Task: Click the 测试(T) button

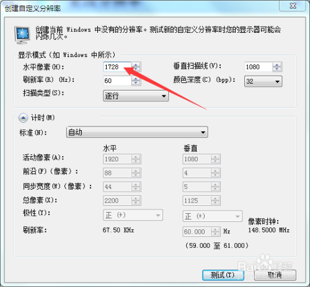Action: [x=223, y=275]
